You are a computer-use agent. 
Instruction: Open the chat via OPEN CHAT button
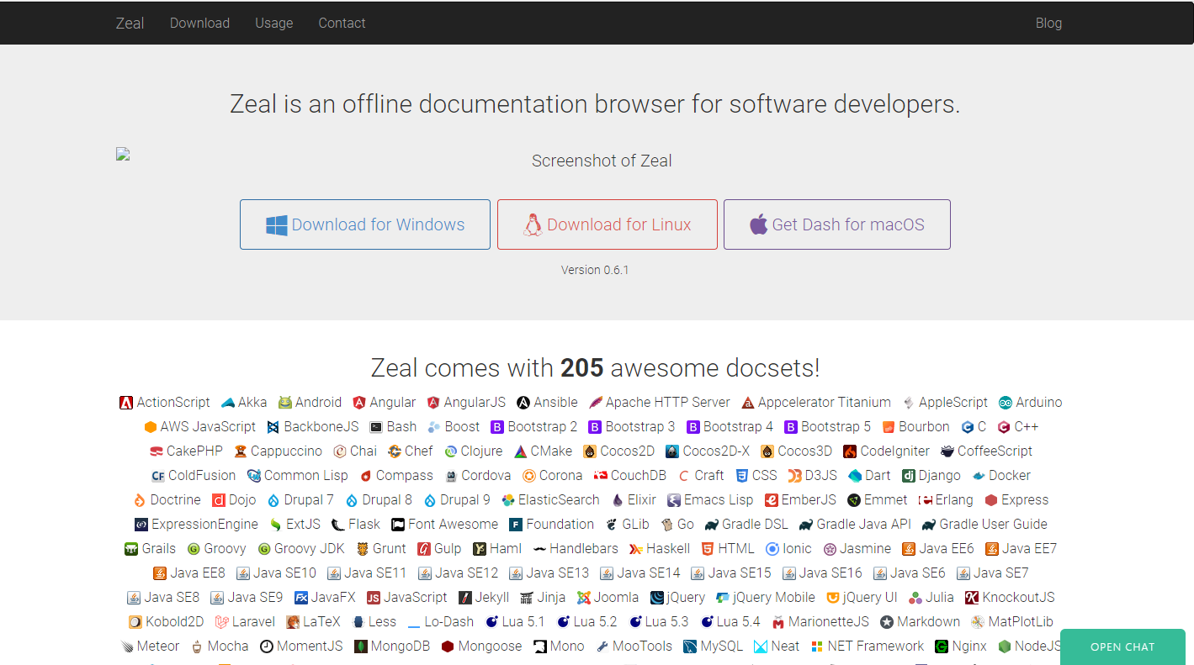tap(1122, 647)
